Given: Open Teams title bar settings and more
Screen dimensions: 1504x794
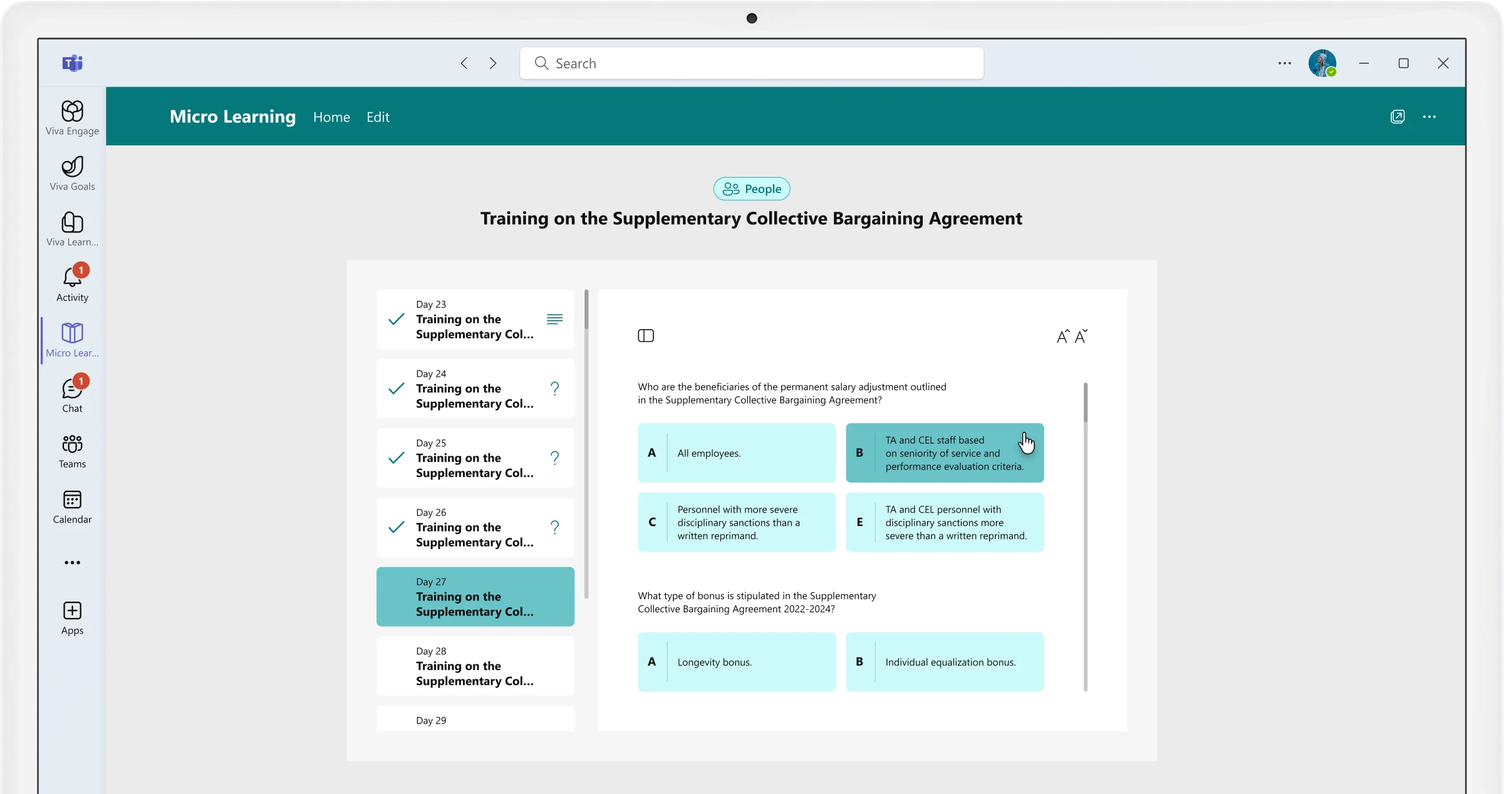Looking at the screenshot, I should click(x=1285, y=63).
